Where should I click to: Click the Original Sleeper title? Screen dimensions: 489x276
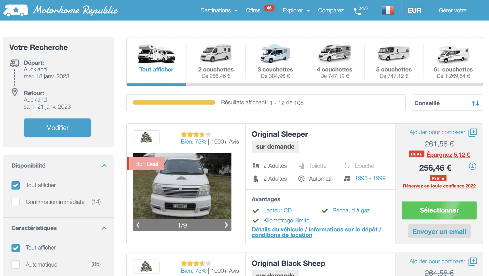coord(280,134)
